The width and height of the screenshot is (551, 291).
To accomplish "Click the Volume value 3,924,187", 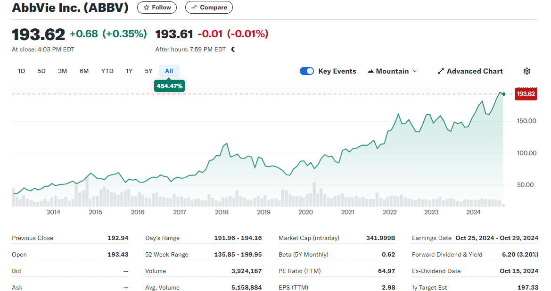I will [247, 271].
